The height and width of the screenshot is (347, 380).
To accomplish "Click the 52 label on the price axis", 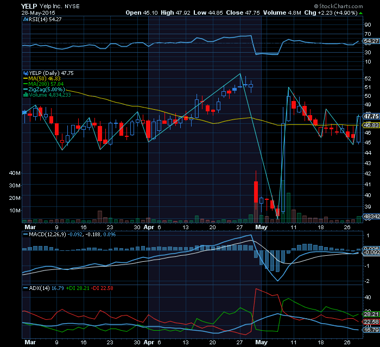I will tap(368, 78).
